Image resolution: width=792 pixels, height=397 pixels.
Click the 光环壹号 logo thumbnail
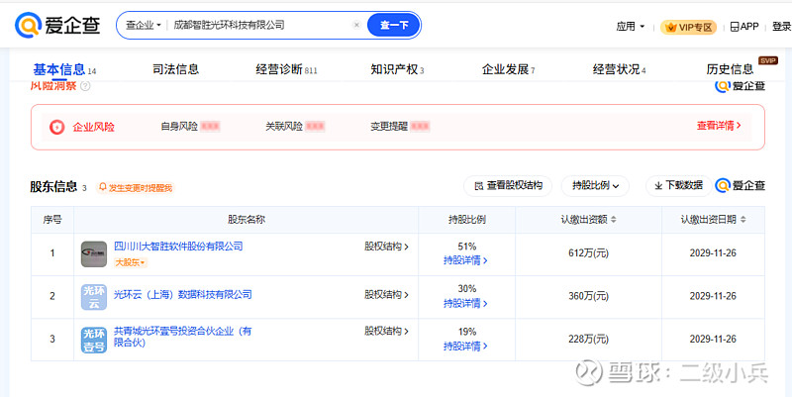[x=94, y=340]
